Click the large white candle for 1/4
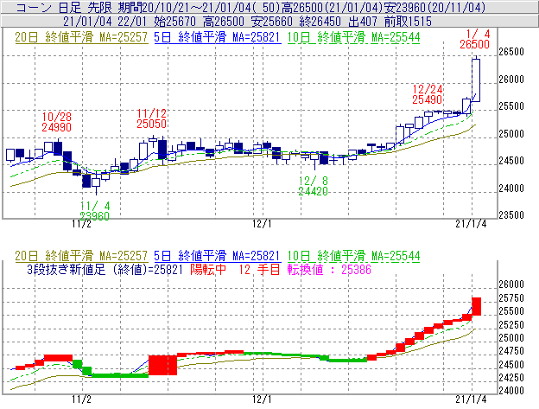 (x=476, y=80)
